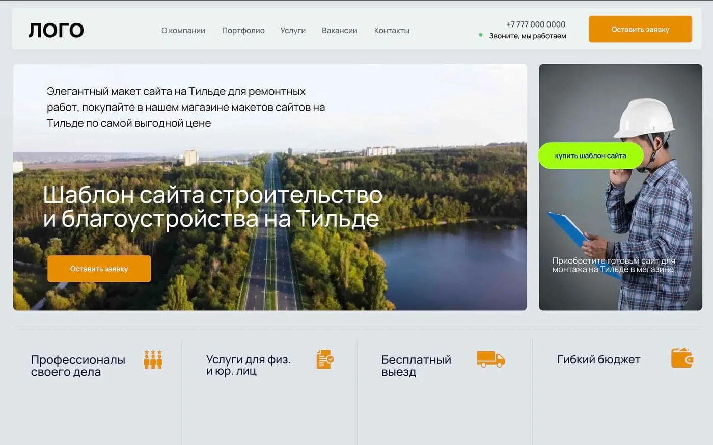Screen dimensions: 713x445
Task: Click the ЛОГО site logo
Action: [x=56, y=31]
